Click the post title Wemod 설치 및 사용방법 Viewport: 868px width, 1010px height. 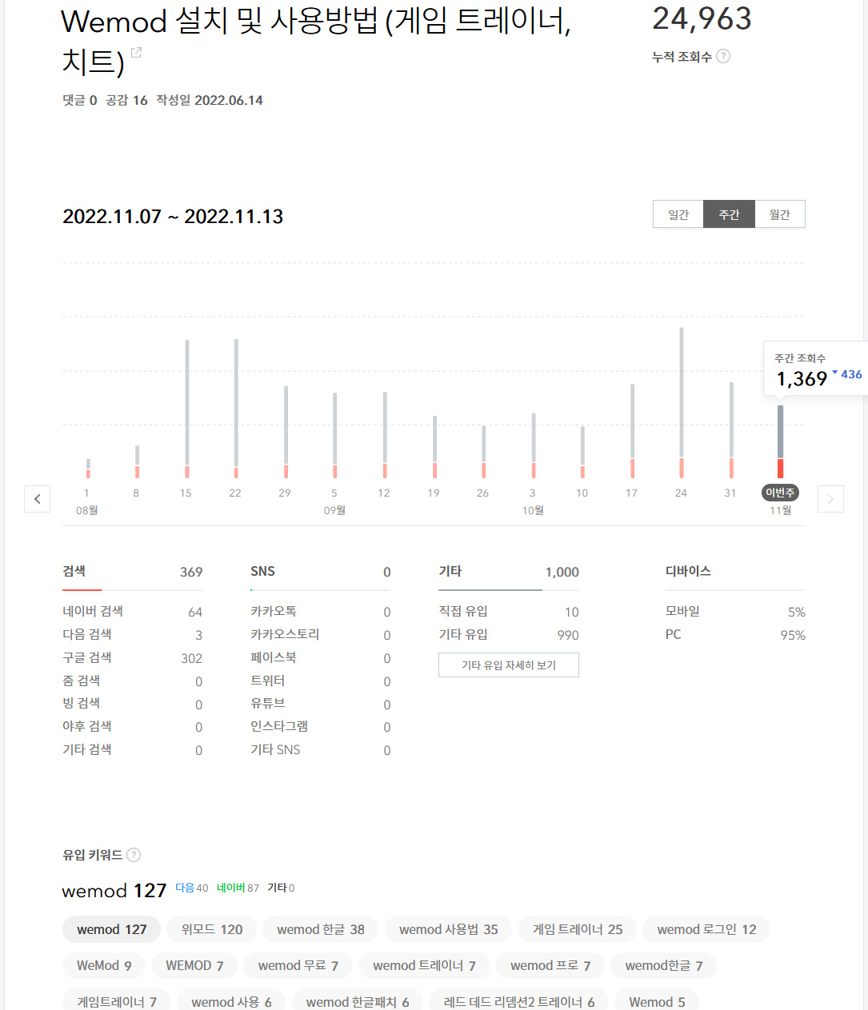(316, 40)
